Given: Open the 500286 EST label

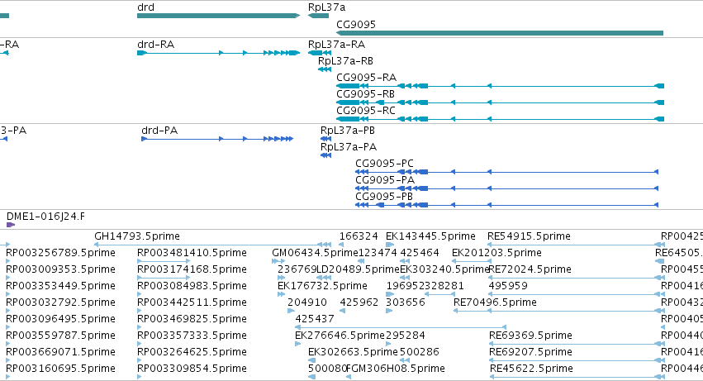Looking at the screenshot, I should pos(419,352).
